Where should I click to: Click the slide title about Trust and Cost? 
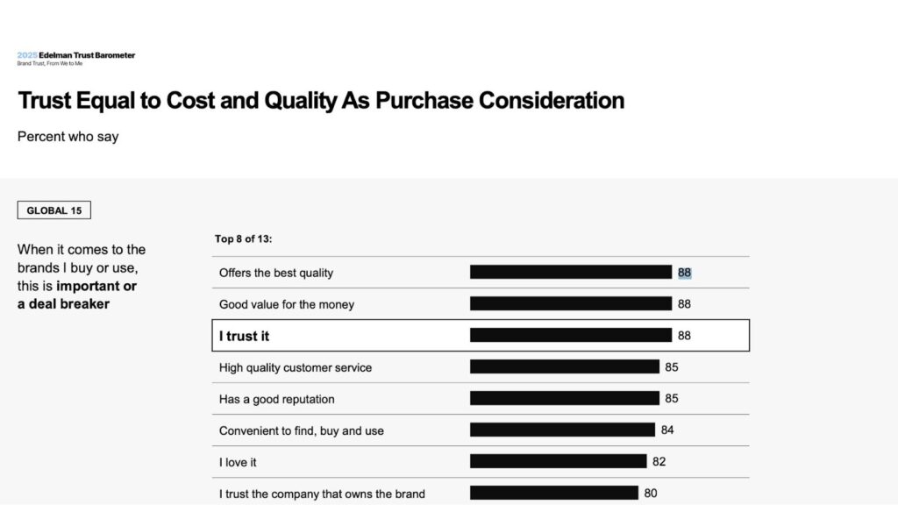[321, 101]
